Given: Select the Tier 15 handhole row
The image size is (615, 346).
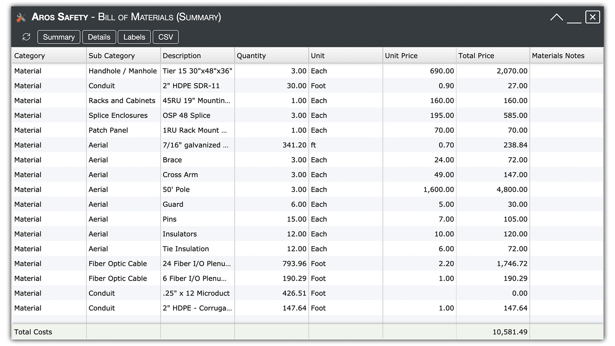Looking at the screenshot, I should [197, 71].
